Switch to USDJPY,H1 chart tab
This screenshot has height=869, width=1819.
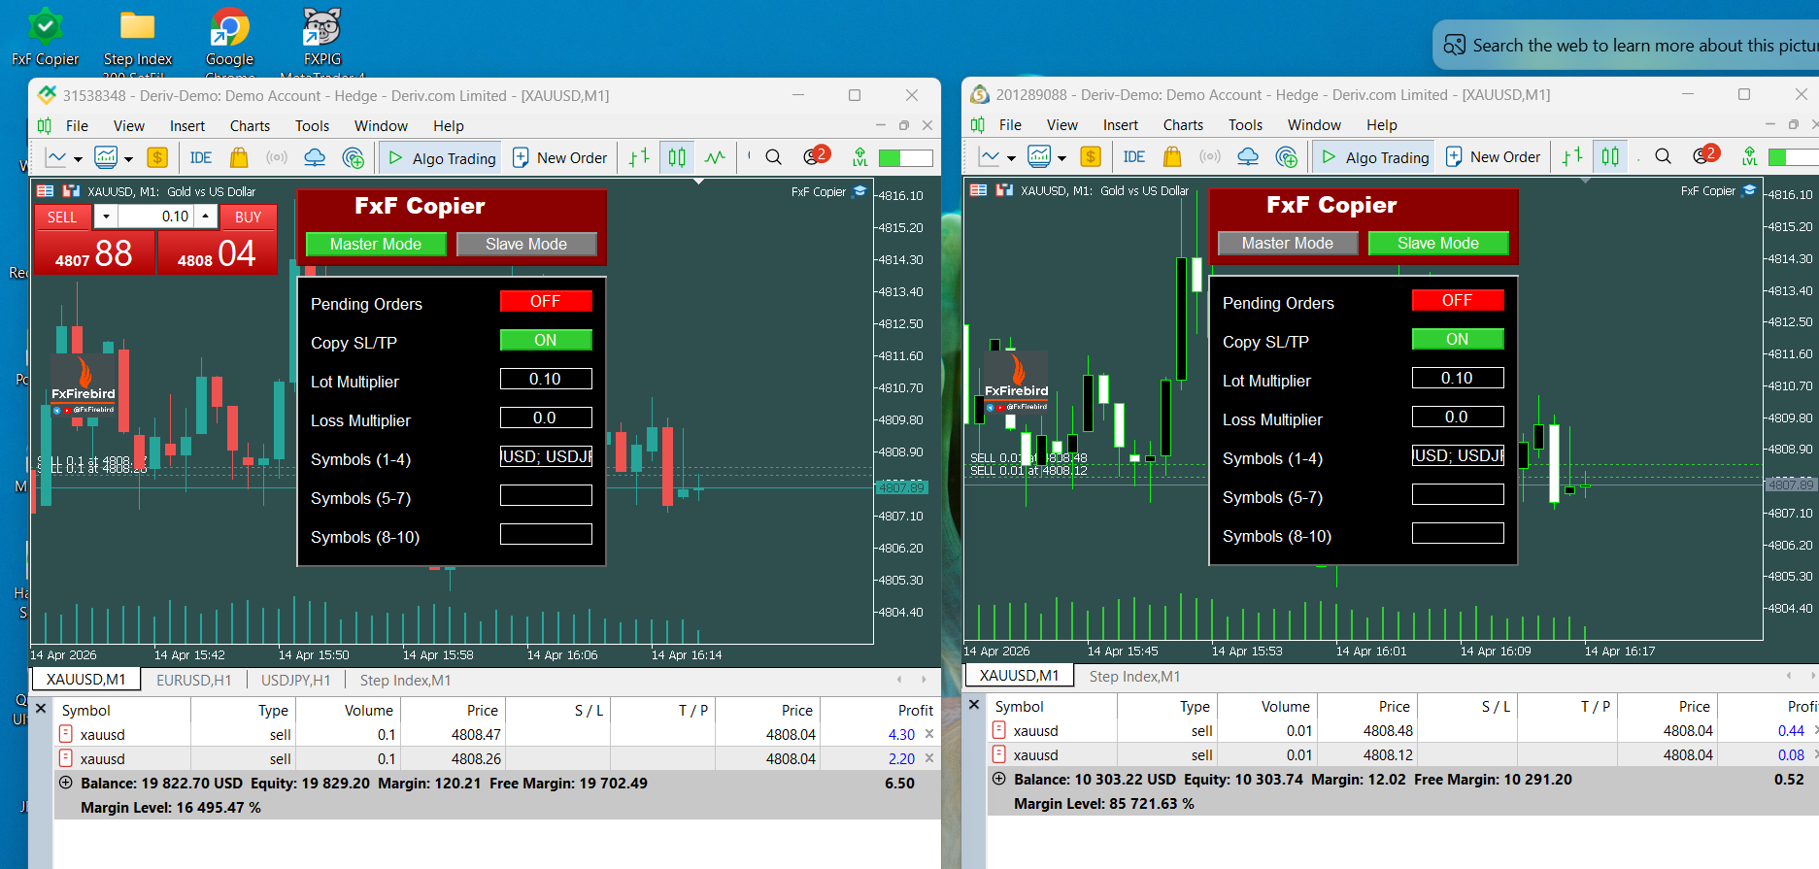tap(296, 681)
